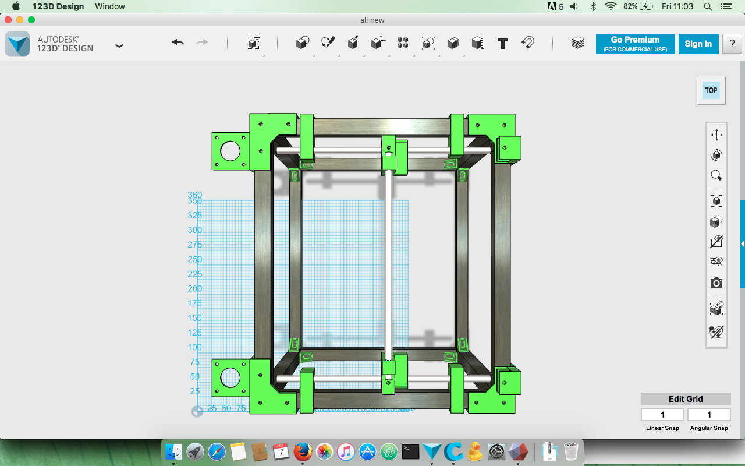Viewport: 745px width, 466px height.
Task: Click the Sign In button
Action: pyautogui.click(x=698, y=44)
